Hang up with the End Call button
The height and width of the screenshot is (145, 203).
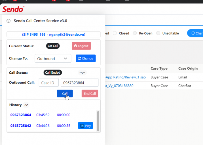(x=90, y=93)
